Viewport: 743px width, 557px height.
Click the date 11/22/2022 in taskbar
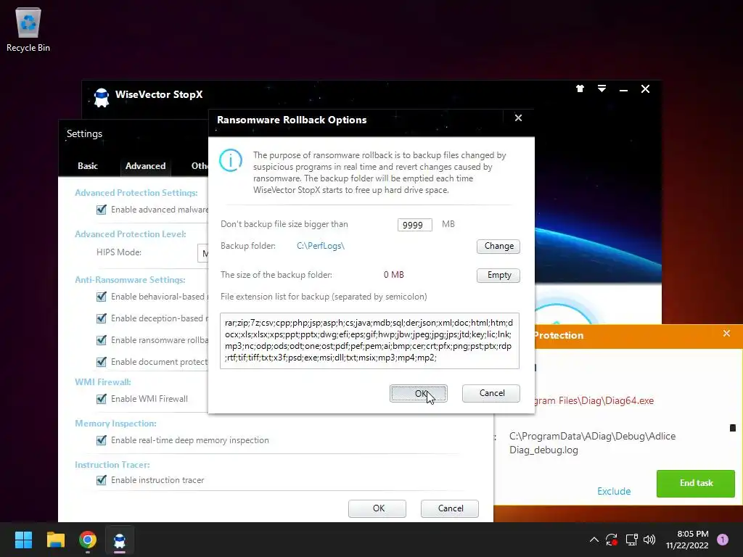pos(687,545)
